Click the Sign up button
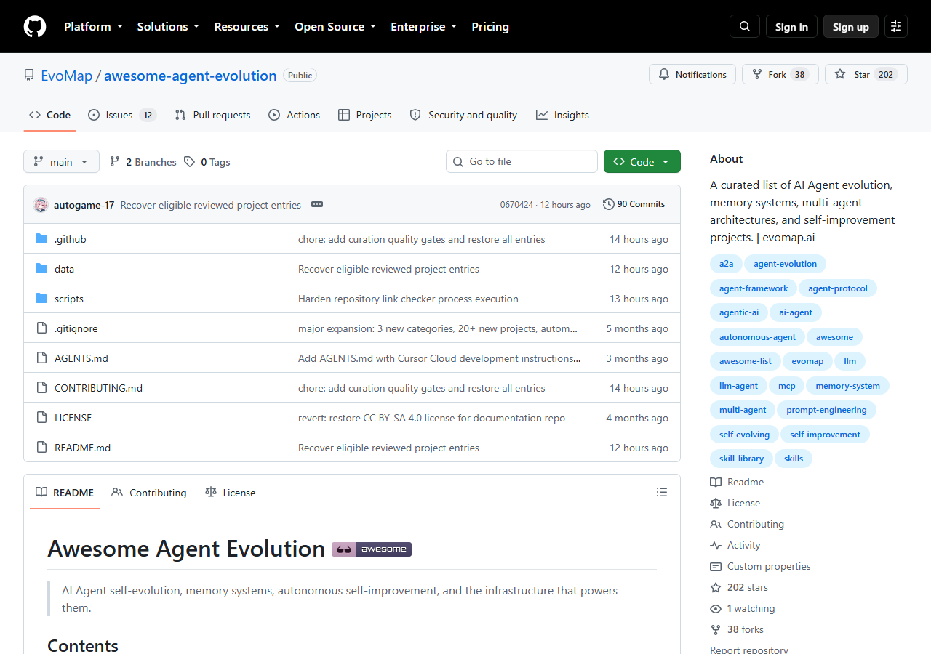 (851, 26)
